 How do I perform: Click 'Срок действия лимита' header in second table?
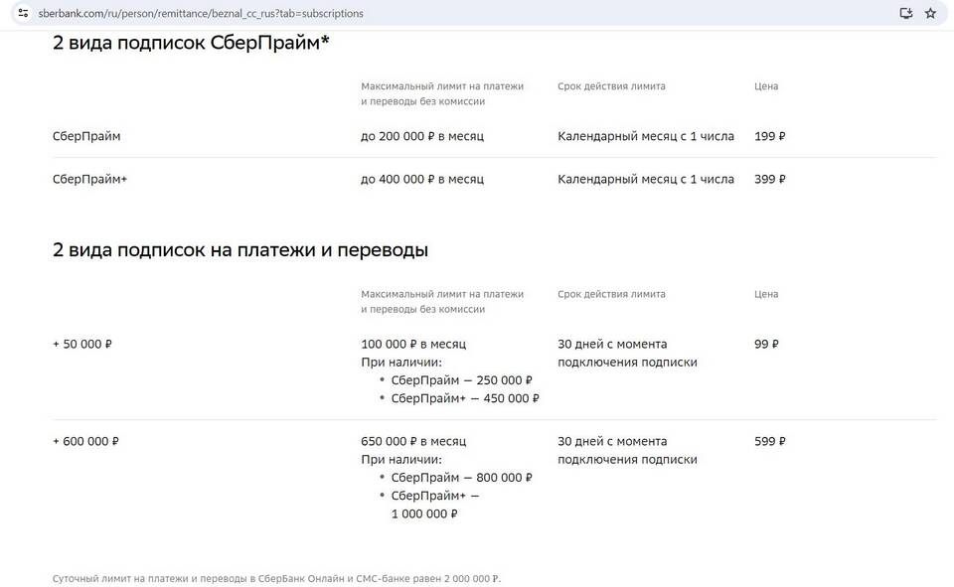(611, 294)
